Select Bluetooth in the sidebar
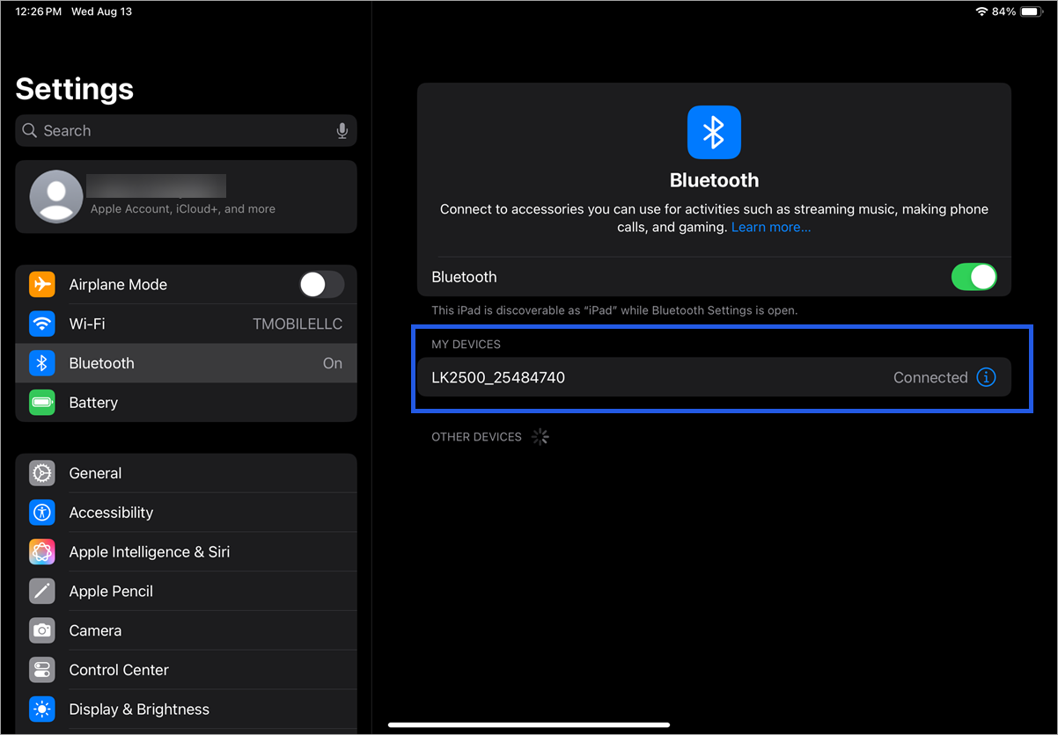Viewport: 1058px width, 735px height. (186, 363)
